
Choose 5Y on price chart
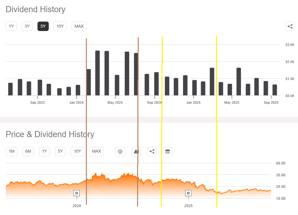click(60, 151)
